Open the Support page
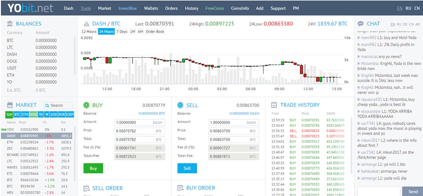This screenshot has height=196, width=423. pyautogui.click(x=278, y=8)
